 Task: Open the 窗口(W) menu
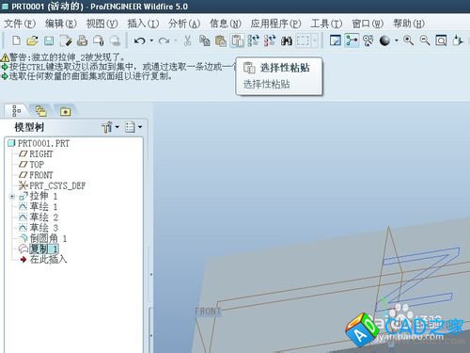pyautogui.click(x=368, y=24)
